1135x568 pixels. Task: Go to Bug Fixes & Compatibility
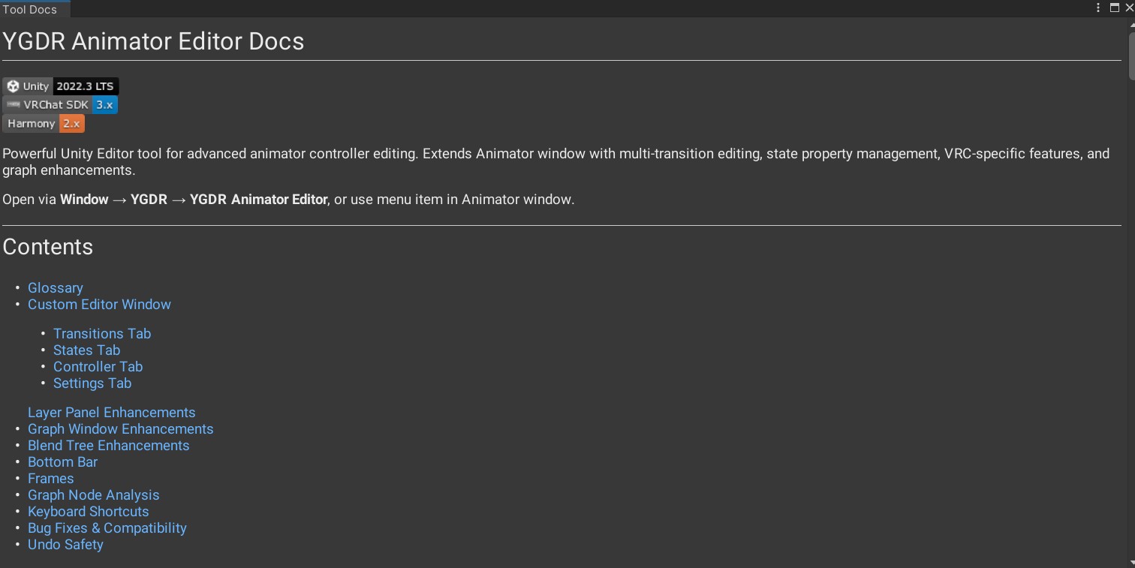[x=107, y=528]
